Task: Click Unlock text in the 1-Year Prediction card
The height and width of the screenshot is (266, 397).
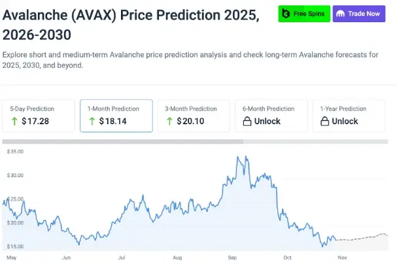Action: (x=345, y=121)
